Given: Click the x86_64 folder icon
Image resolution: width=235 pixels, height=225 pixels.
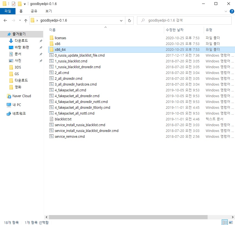Looking at the screenshot, I should 51,49.
